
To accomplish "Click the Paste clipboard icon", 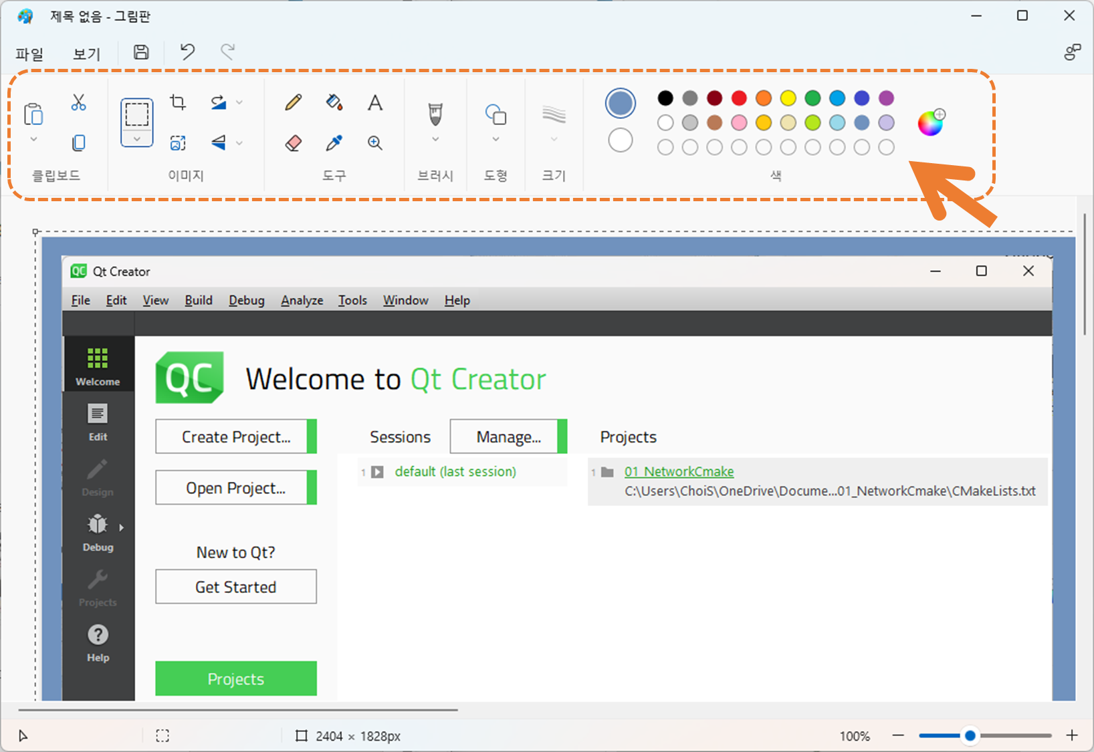I will click(33, 114).
